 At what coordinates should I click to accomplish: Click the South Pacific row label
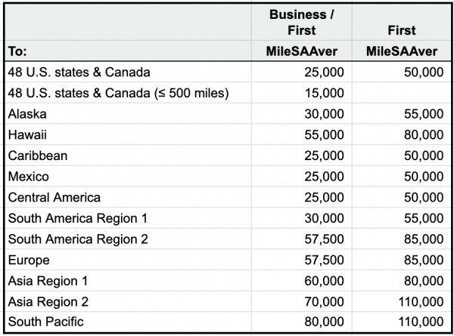click(x=42, y=322)
